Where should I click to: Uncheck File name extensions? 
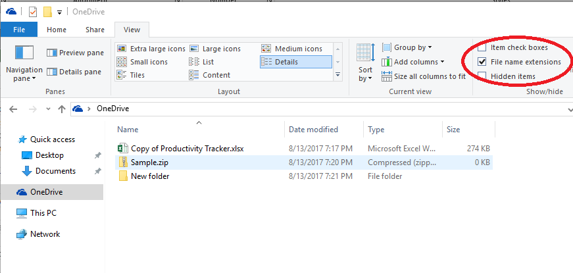point(482,62)
